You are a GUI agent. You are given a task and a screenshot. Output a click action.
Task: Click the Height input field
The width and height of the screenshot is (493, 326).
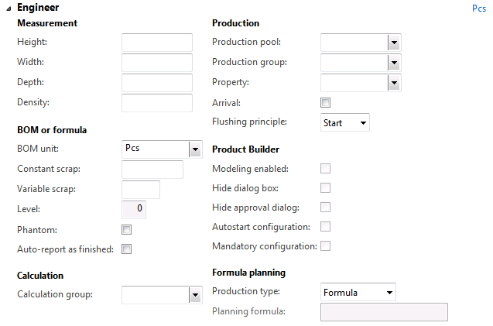[157, 43]
